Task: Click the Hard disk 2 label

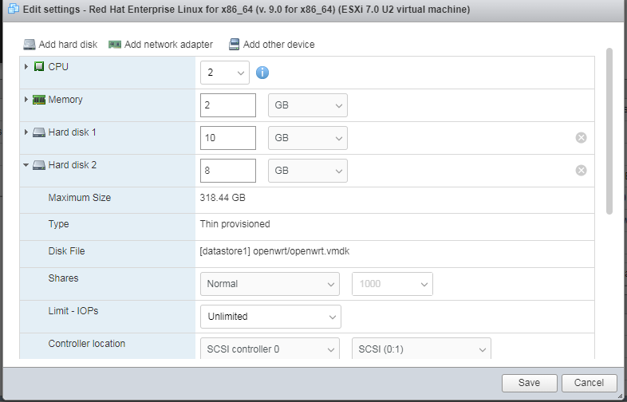Action: [x=73, y=165]
